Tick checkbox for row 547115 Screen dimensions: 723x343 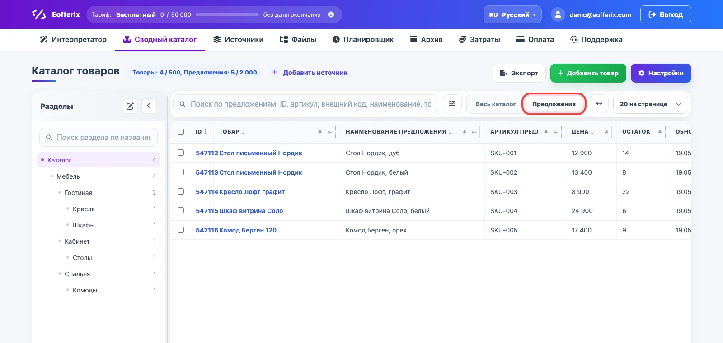pyautogui.click(x=181, y=210)
